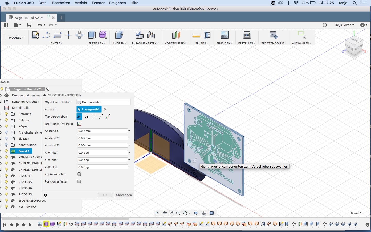371x232 pixels.
Task: Open the Datei menu
Action: pos(43,3)
